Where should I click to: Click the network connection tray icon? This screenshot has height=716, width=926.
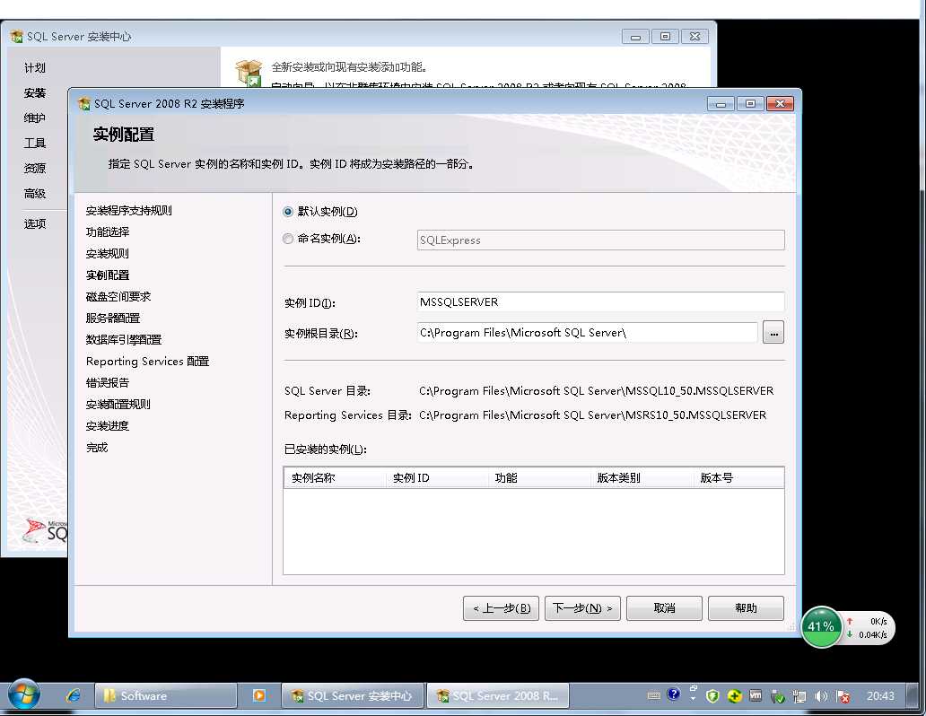pyautogui.click(x=799, y=697)
